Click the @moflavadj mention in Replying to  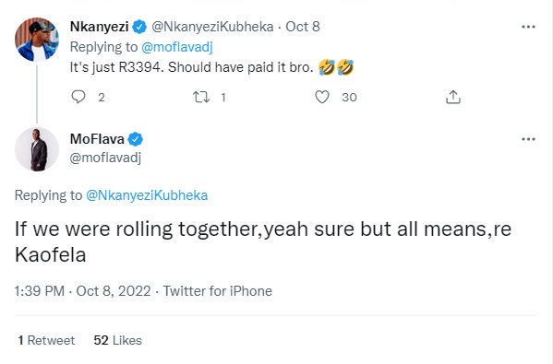[x=177, y=47]
